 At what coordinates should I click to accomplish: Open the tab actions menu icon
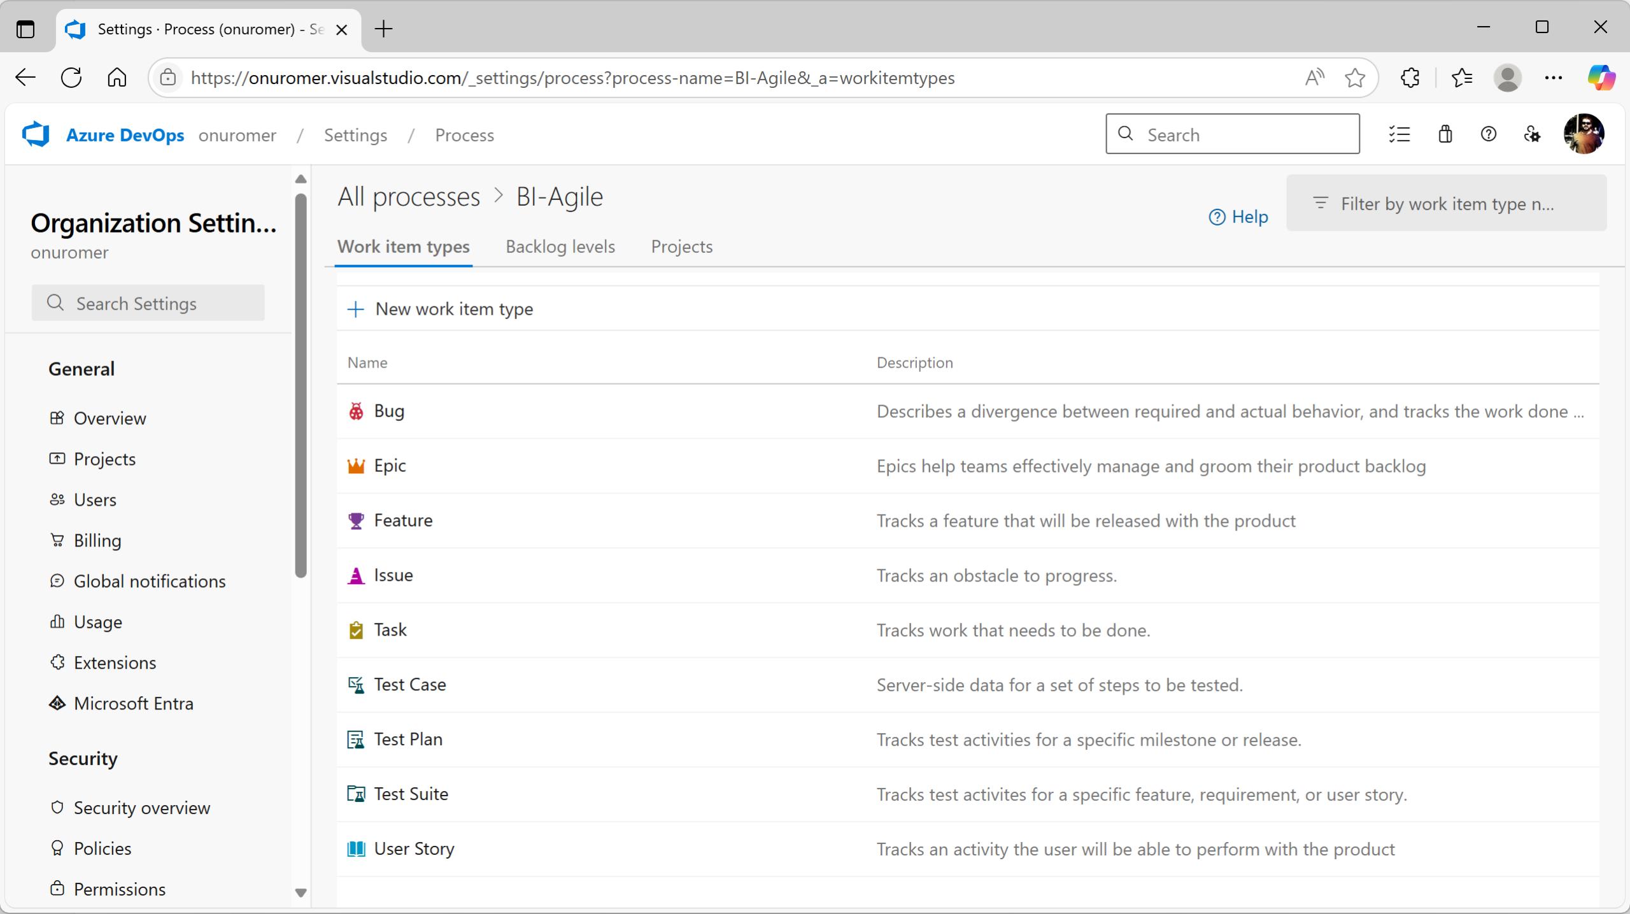click(x=25, y=29)
